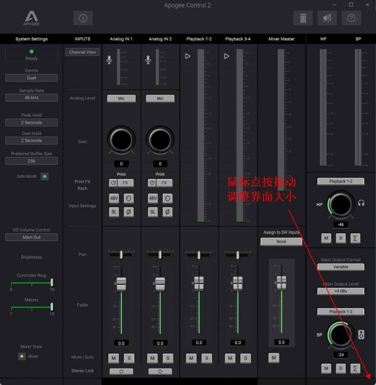This screenshot has width=376, height=385.
Task: Solo Playback 1-2 channel
Action: click(207, 358)
